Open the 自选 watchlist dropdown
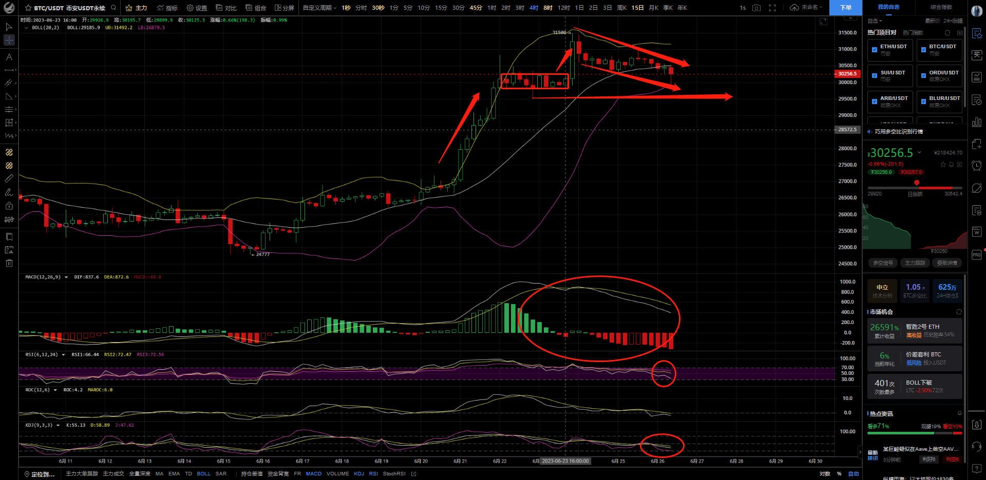986x480 pixels. (875, 21)
